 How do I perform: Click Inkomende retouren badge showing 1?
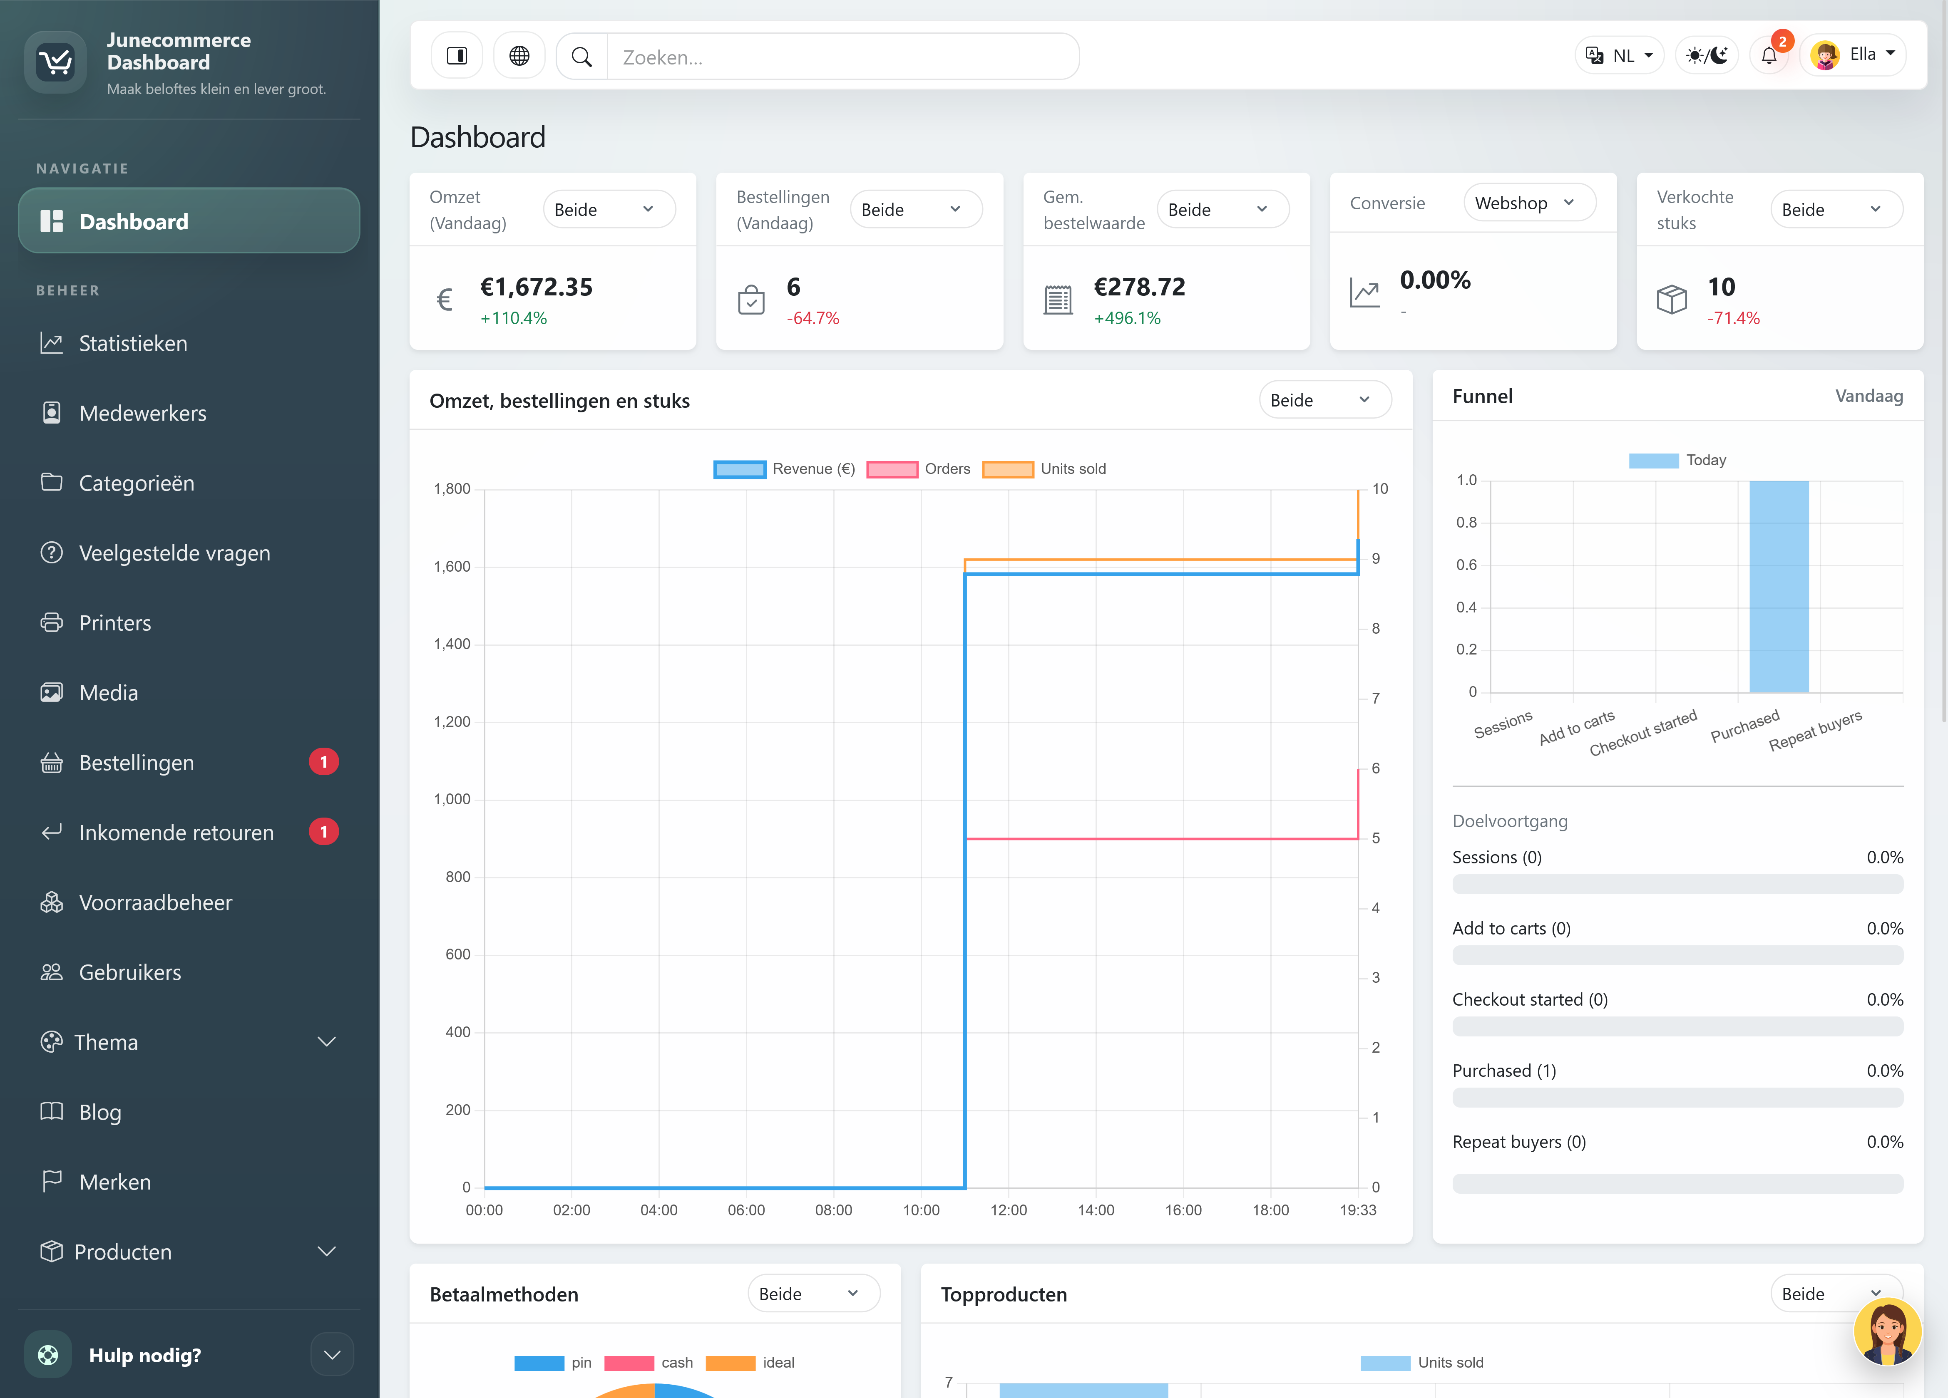324,831
